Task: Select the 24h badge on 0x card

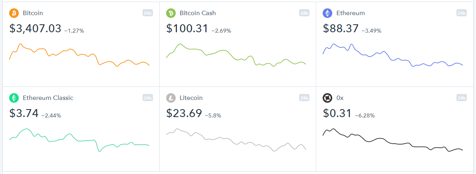Action: click(462, 98)
